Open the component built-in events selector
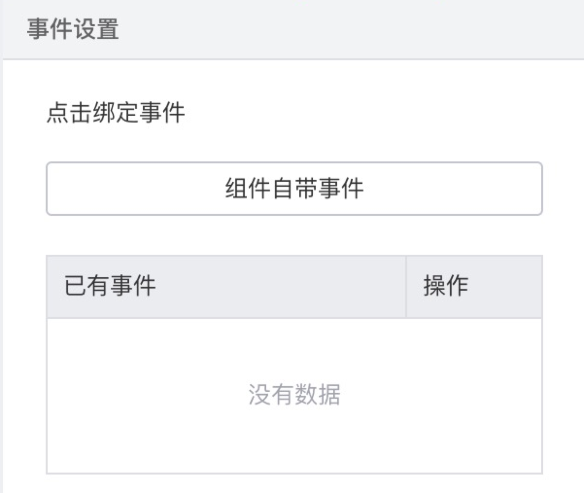This screenshot has height=493, width=584. coord(294,189)
